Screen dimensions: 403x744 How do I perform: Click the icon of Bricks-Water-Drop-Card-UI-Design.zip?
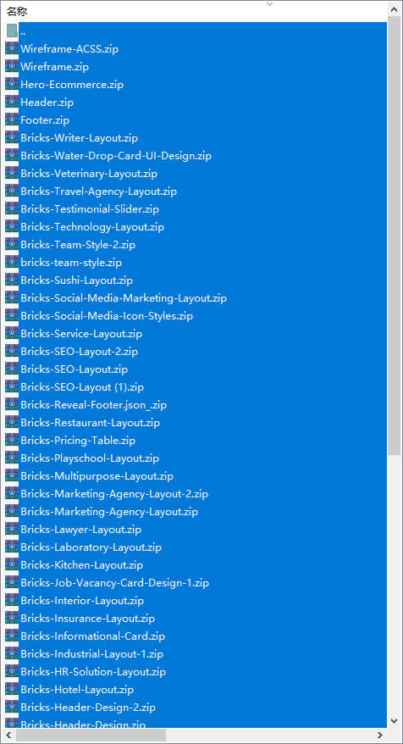12,156
